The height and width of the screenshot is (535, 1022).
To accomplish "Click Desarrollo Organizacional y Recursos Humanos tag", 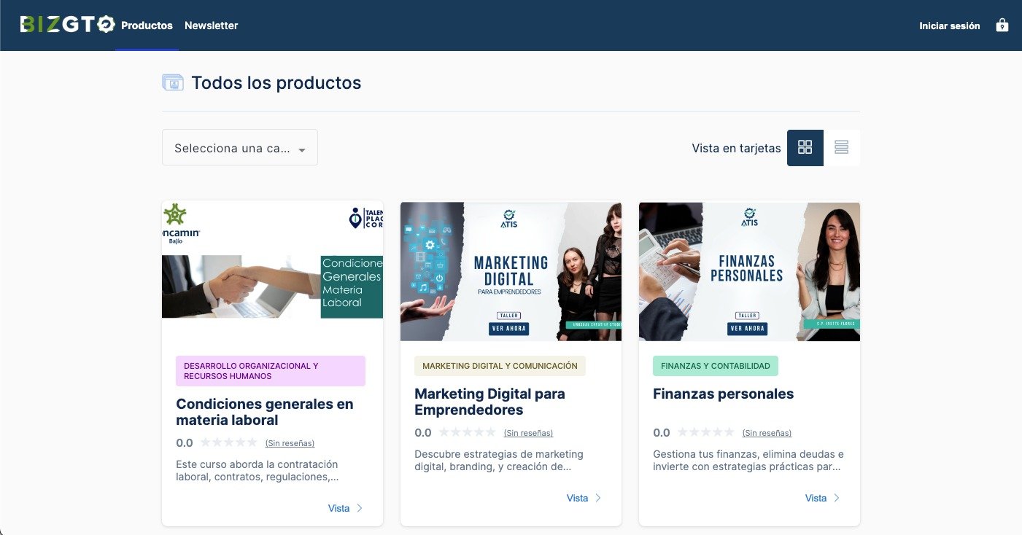I will (271, 371).
